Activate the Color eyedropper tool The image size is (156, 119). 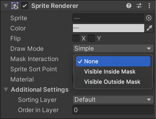point(149,28)
